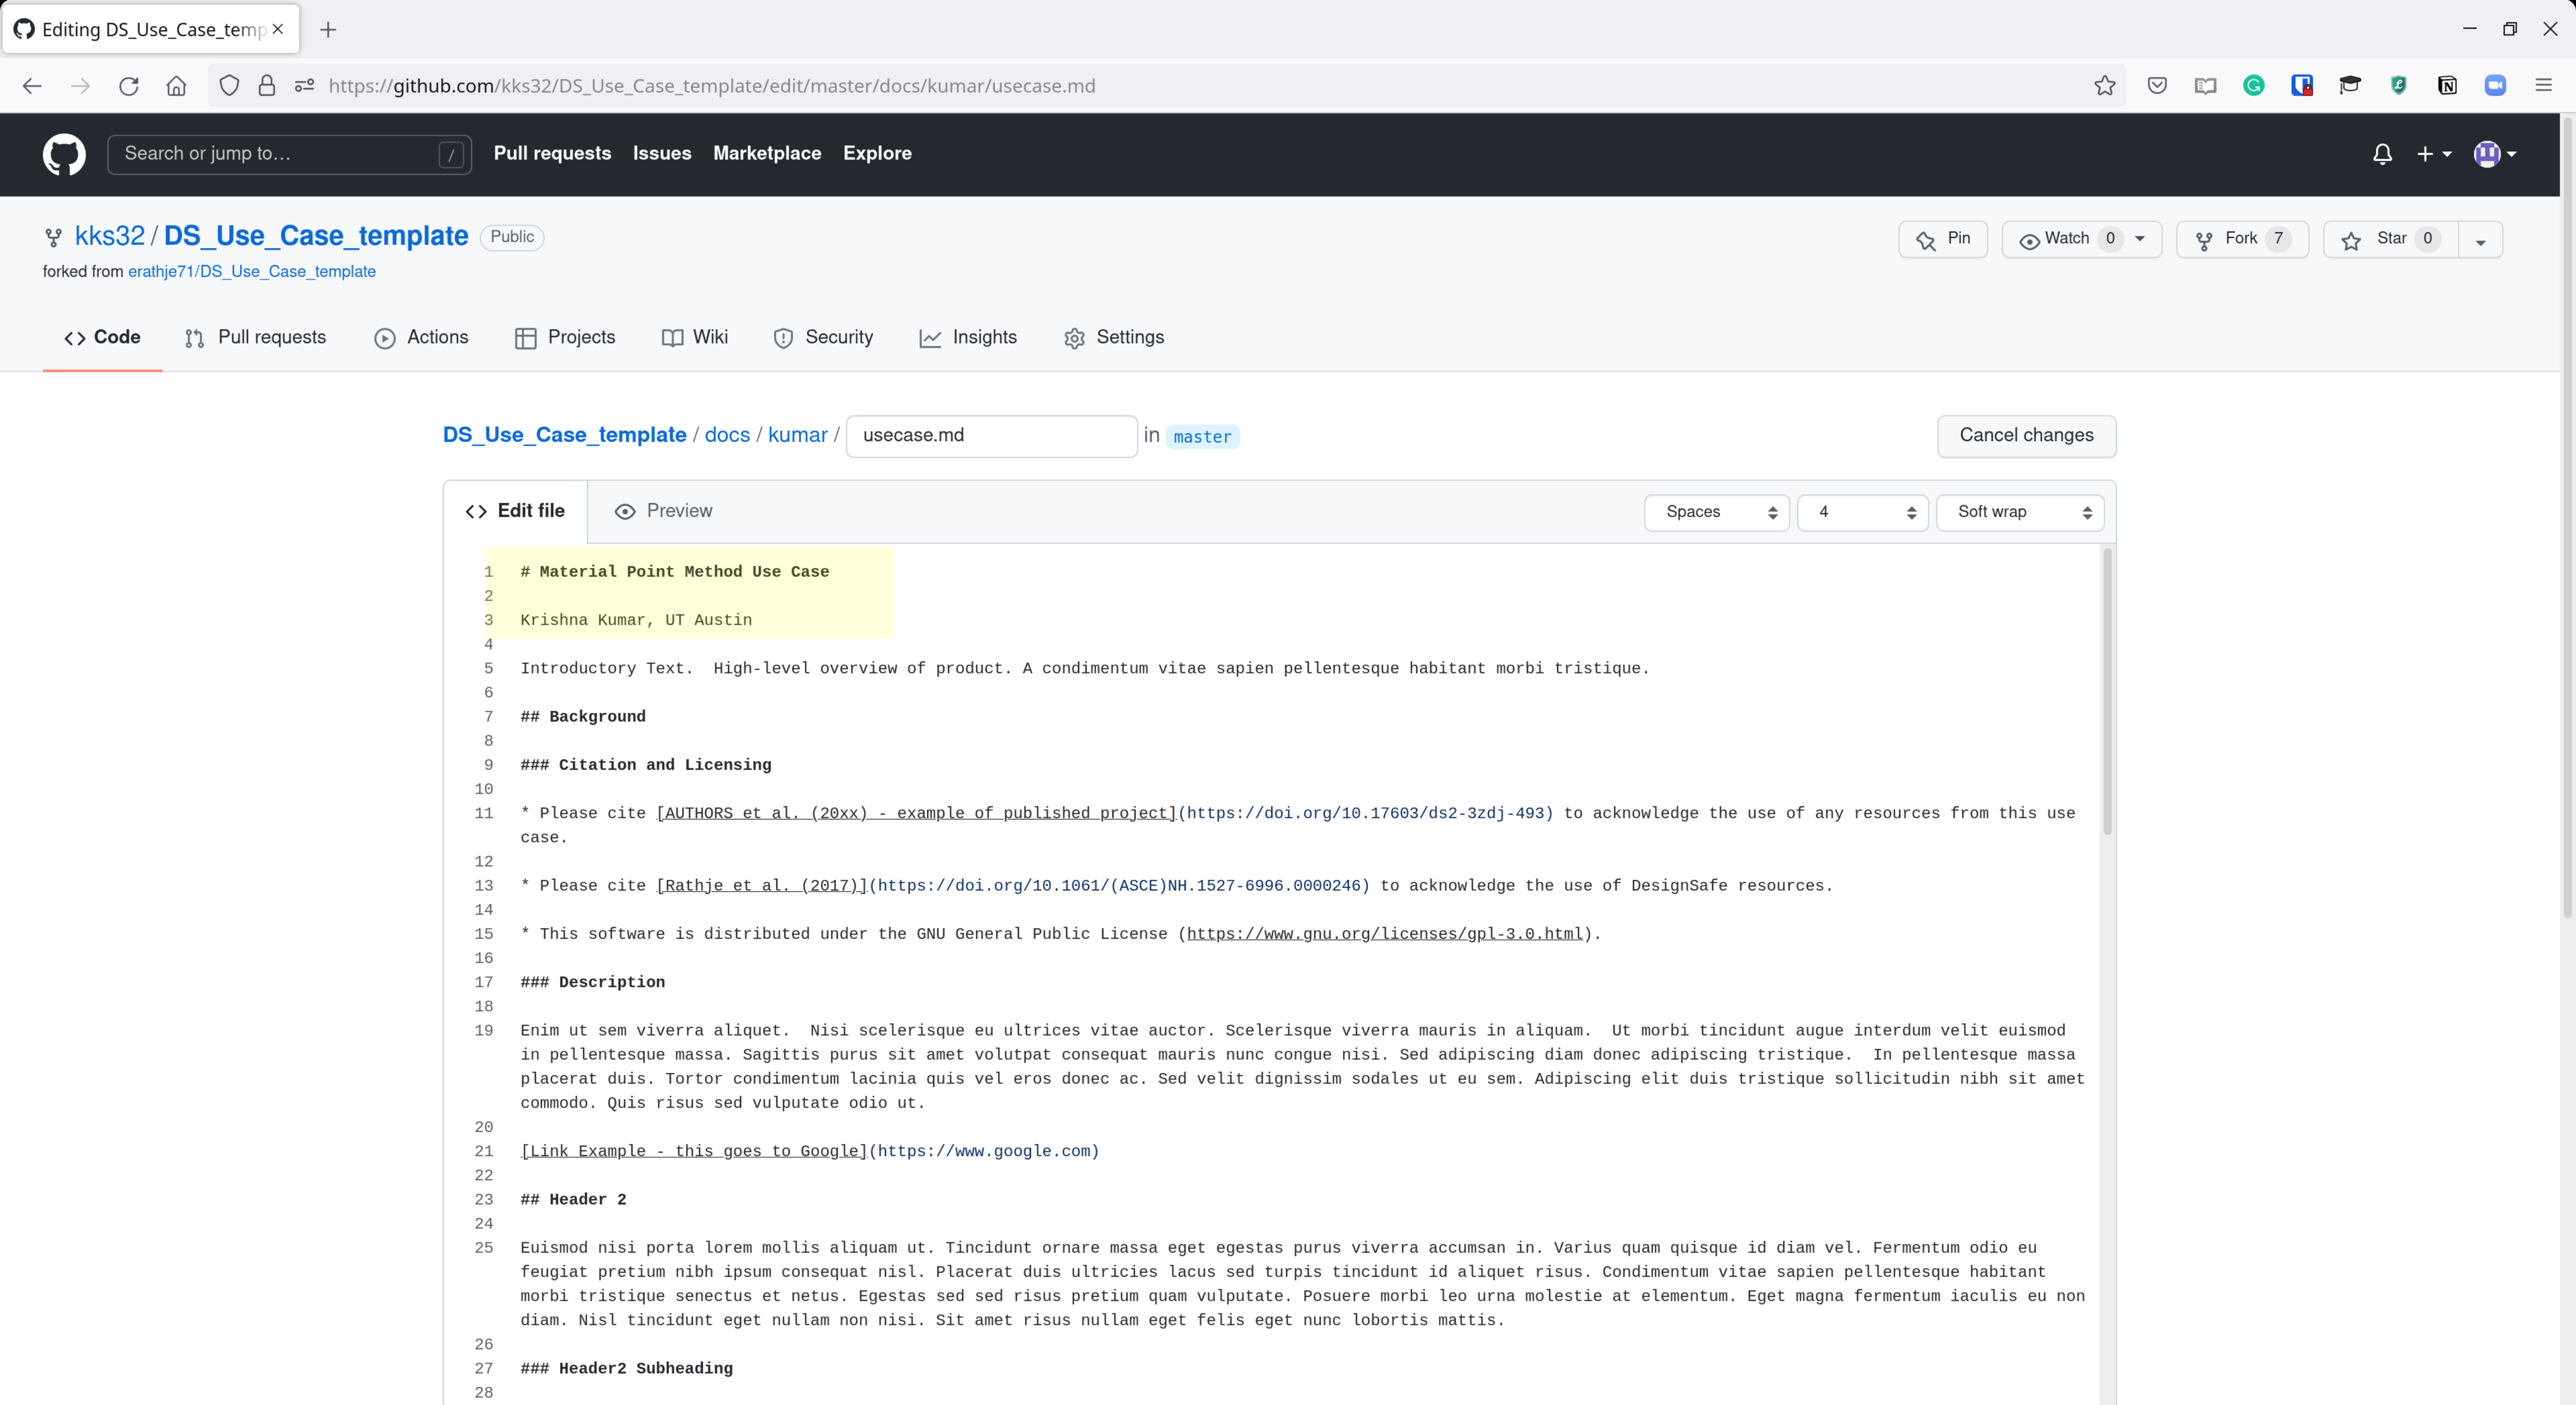Open the Soft wrap mode dropdown
Image resolution: width=2576 pixels, height=1405 pixels.
tap(2019, 512)
